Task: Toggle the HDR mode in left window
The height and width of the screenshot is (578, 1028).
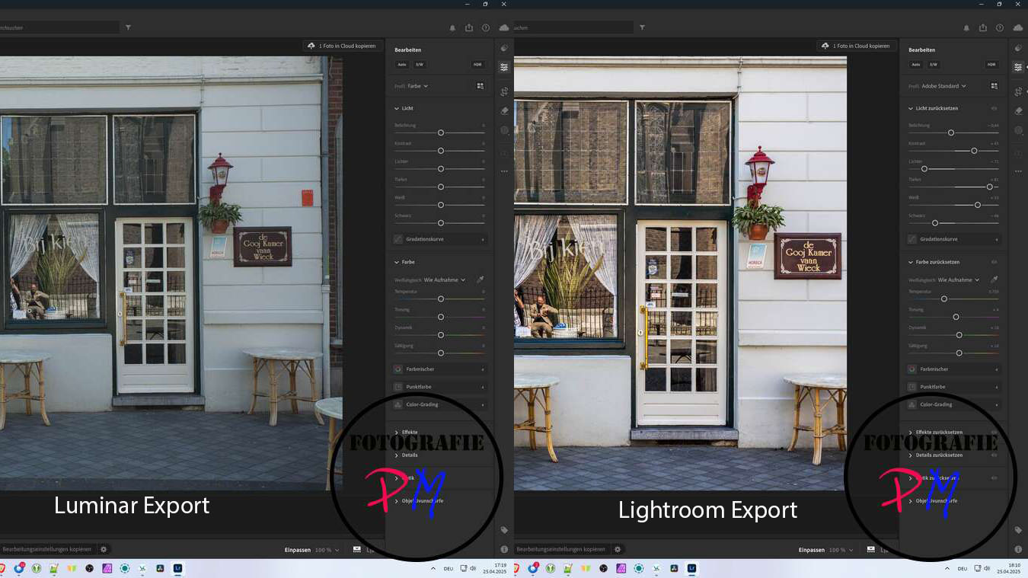Action: tap(477, 65)
